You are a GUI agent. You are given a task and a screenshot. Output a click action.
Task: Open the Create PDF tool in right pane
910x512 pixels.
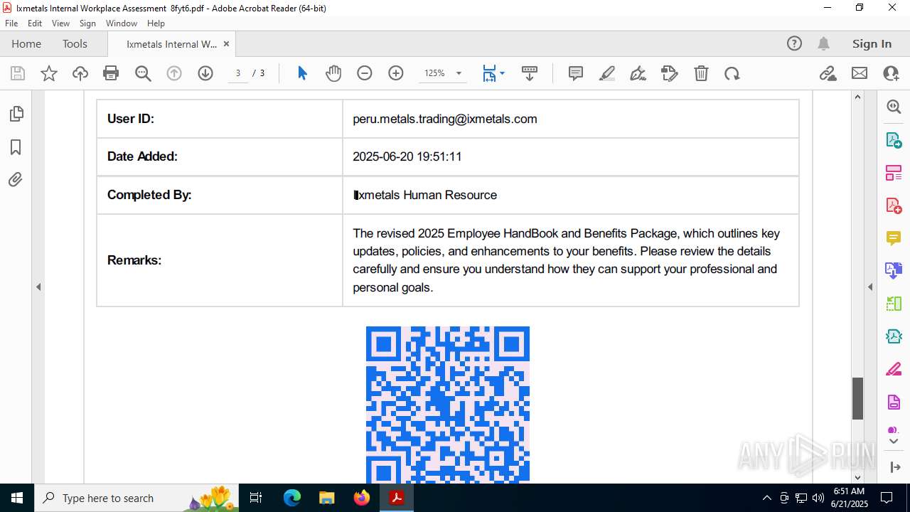[894, 206]
